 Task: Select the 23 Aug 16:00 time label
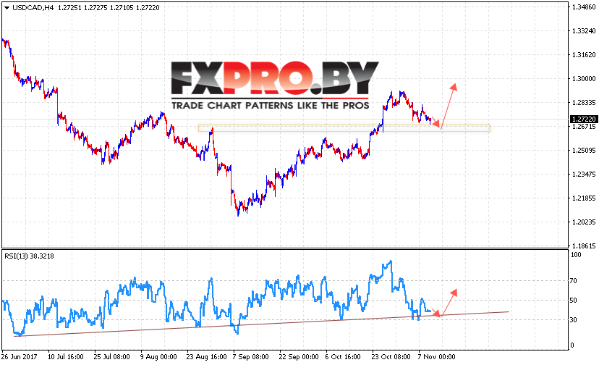tap(206, 356)
